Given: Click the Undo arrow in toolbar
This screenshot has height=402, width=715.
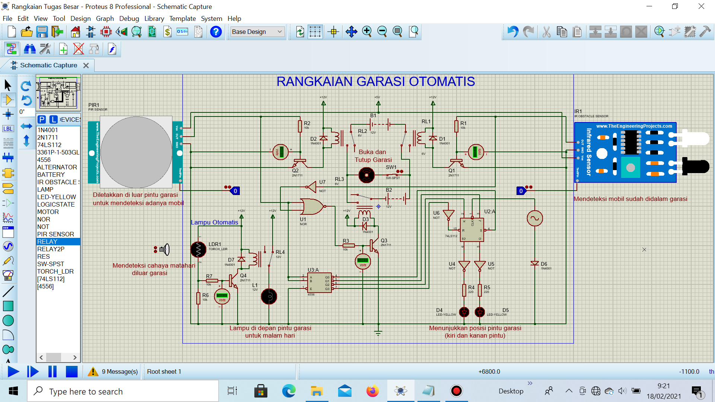Looking at the screenshot, I should 512,32.
